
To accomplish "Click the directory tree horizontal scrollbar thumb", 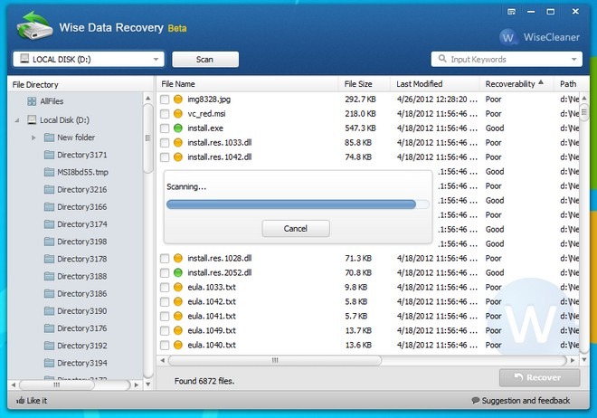I will click(x=57, y=385).
